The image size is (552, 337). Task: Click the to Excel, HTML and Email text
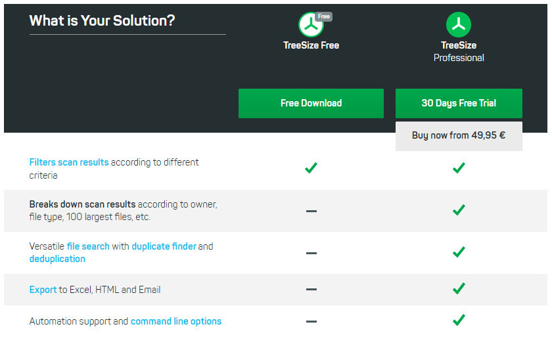[110, 290]
